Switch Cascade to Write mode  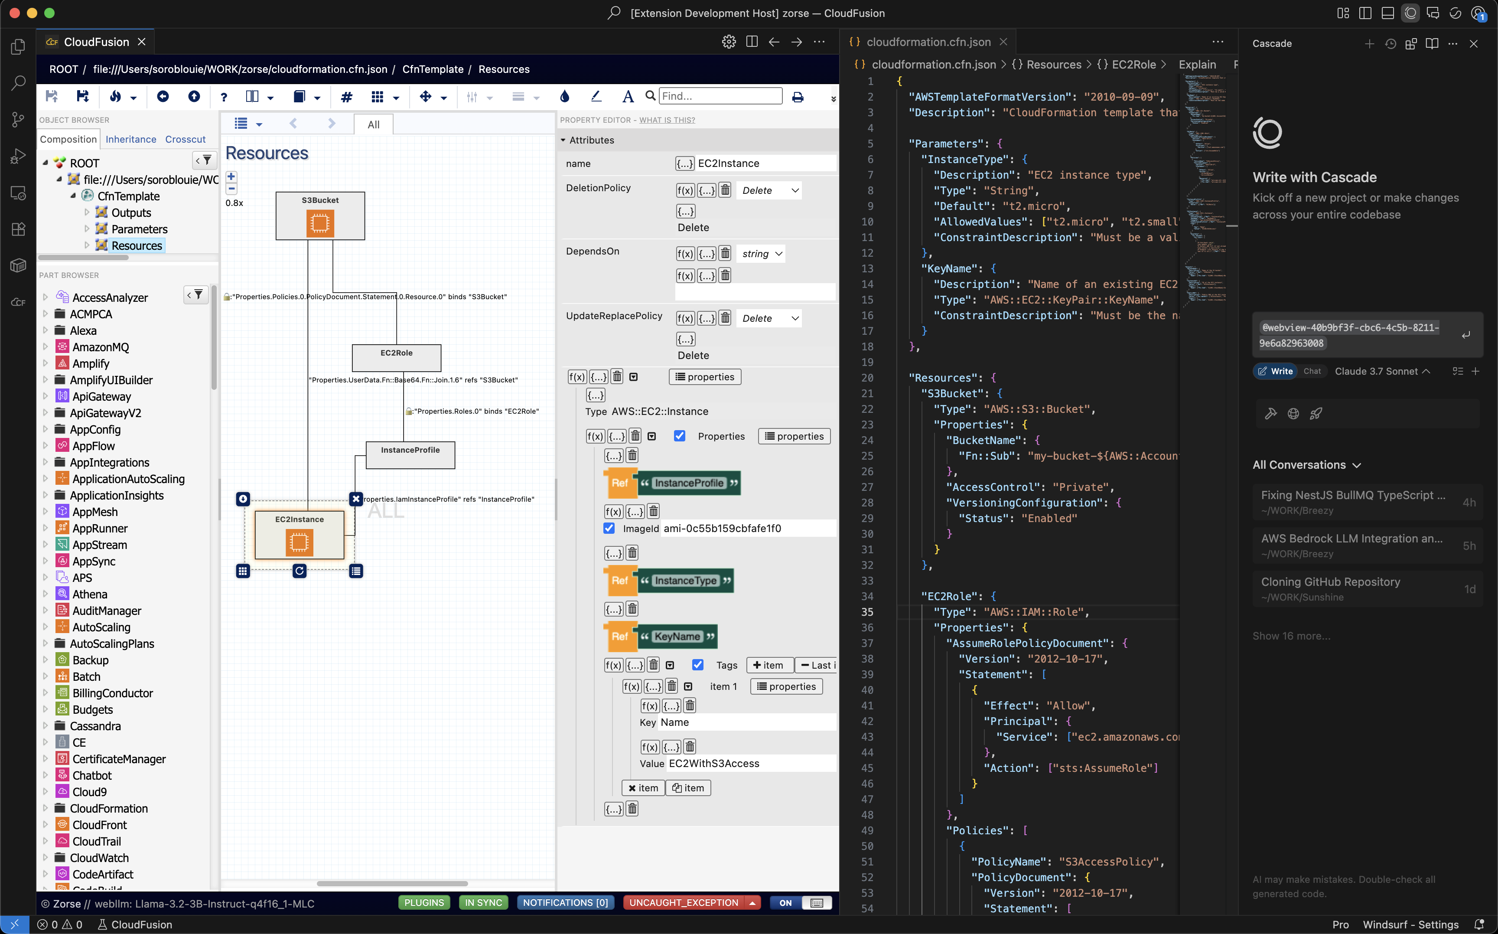1276,371
